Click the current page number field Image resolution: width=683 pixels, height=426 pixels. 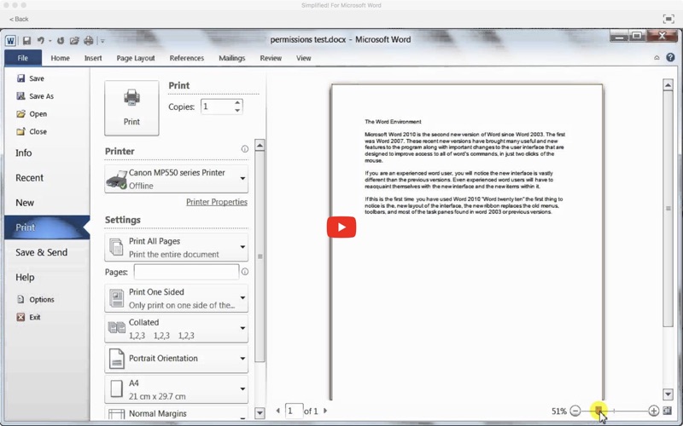tap(294, 411)
